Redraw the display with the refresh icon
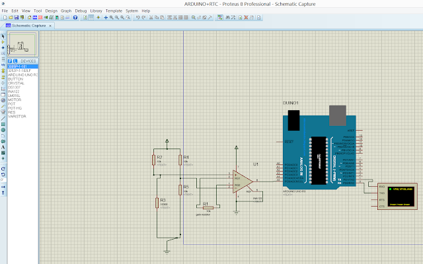Viewport: 423px width, 264px height. click(x=85, y=18)
